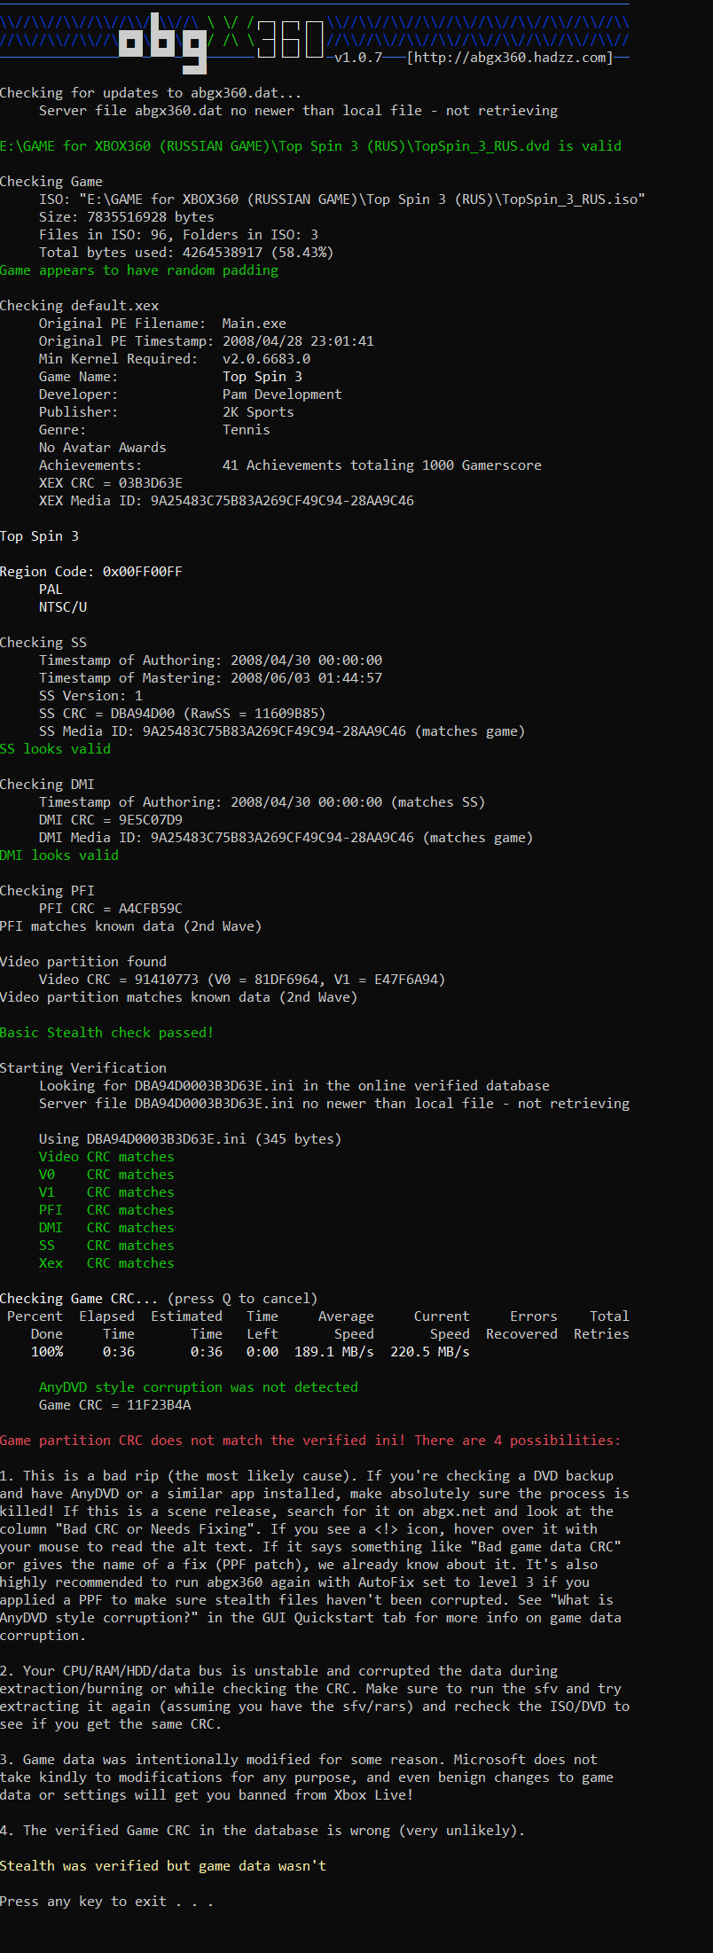Click 'No Avatar Awards' line
This screenshot has height=1953, width=713.
point(103,448)
